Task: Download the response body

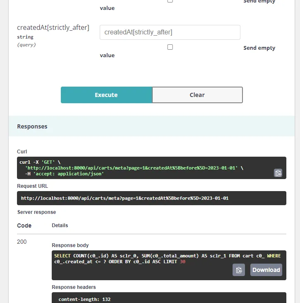Action: click(266, 270)
